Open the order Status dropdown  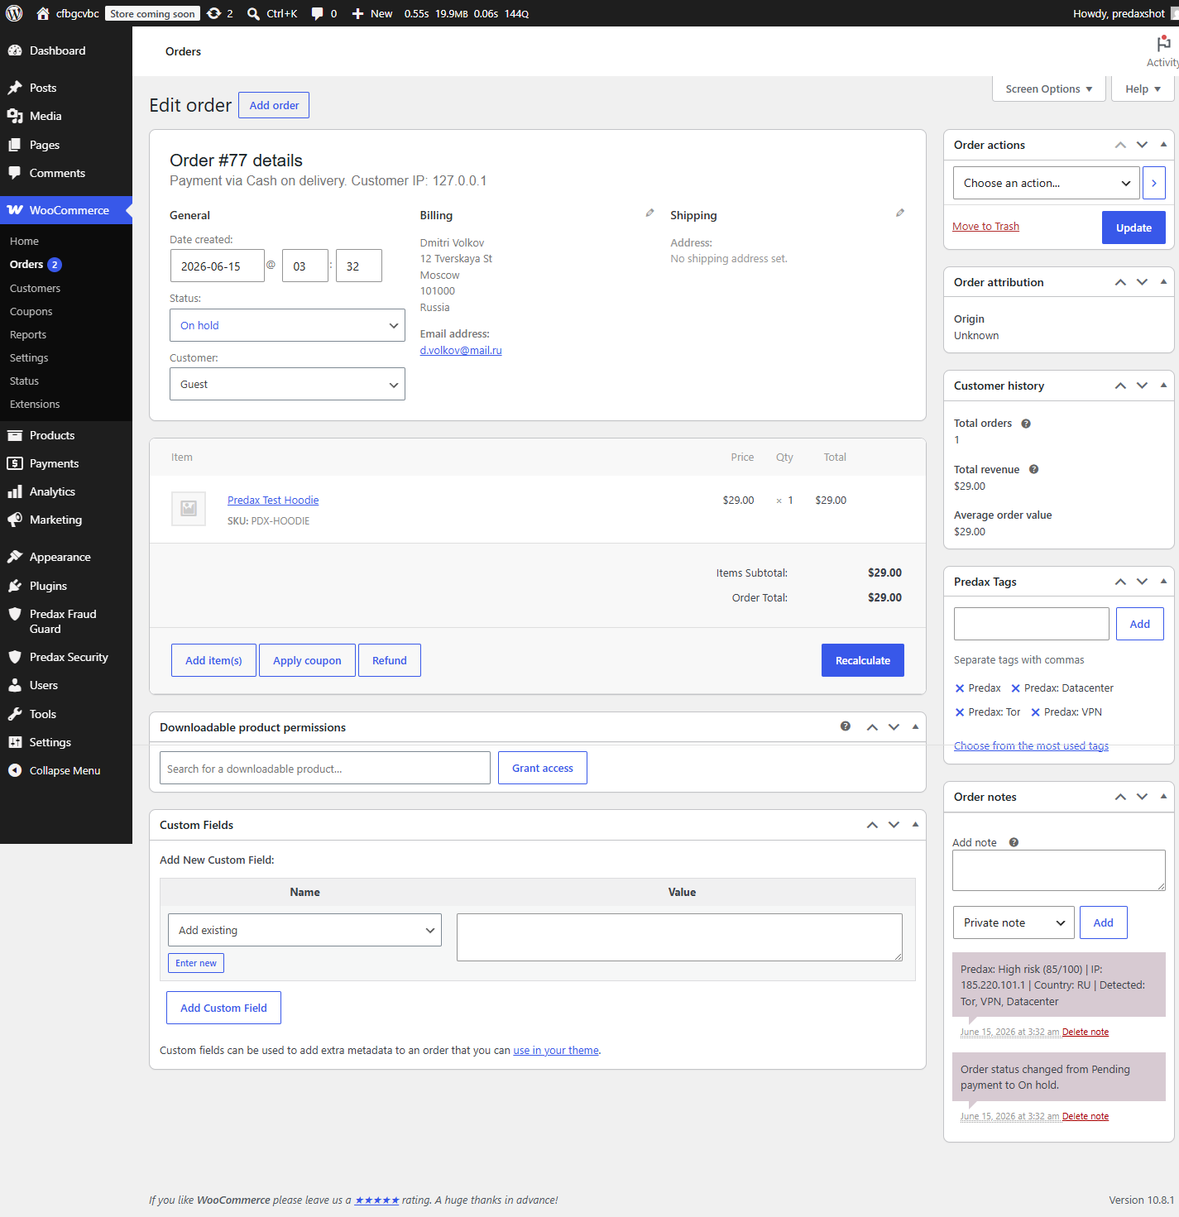pyautogui.click(x=287, y=325)
